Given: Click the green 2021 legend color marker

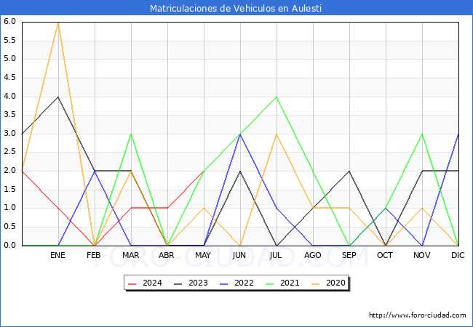Looking at the screenshot, I should 270,283.
